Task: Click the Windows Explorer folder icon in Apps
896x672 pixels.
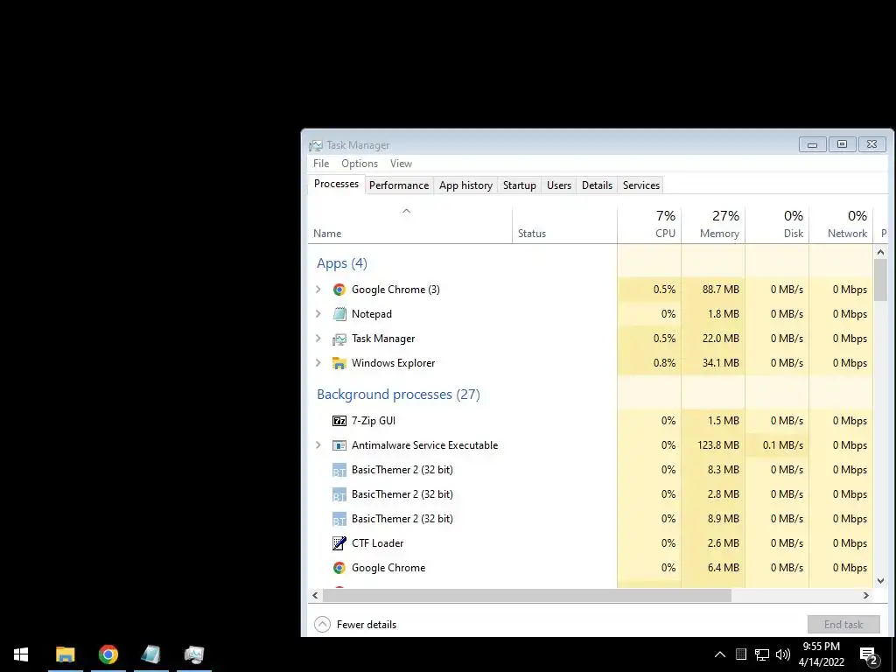Action: [339, 363]
